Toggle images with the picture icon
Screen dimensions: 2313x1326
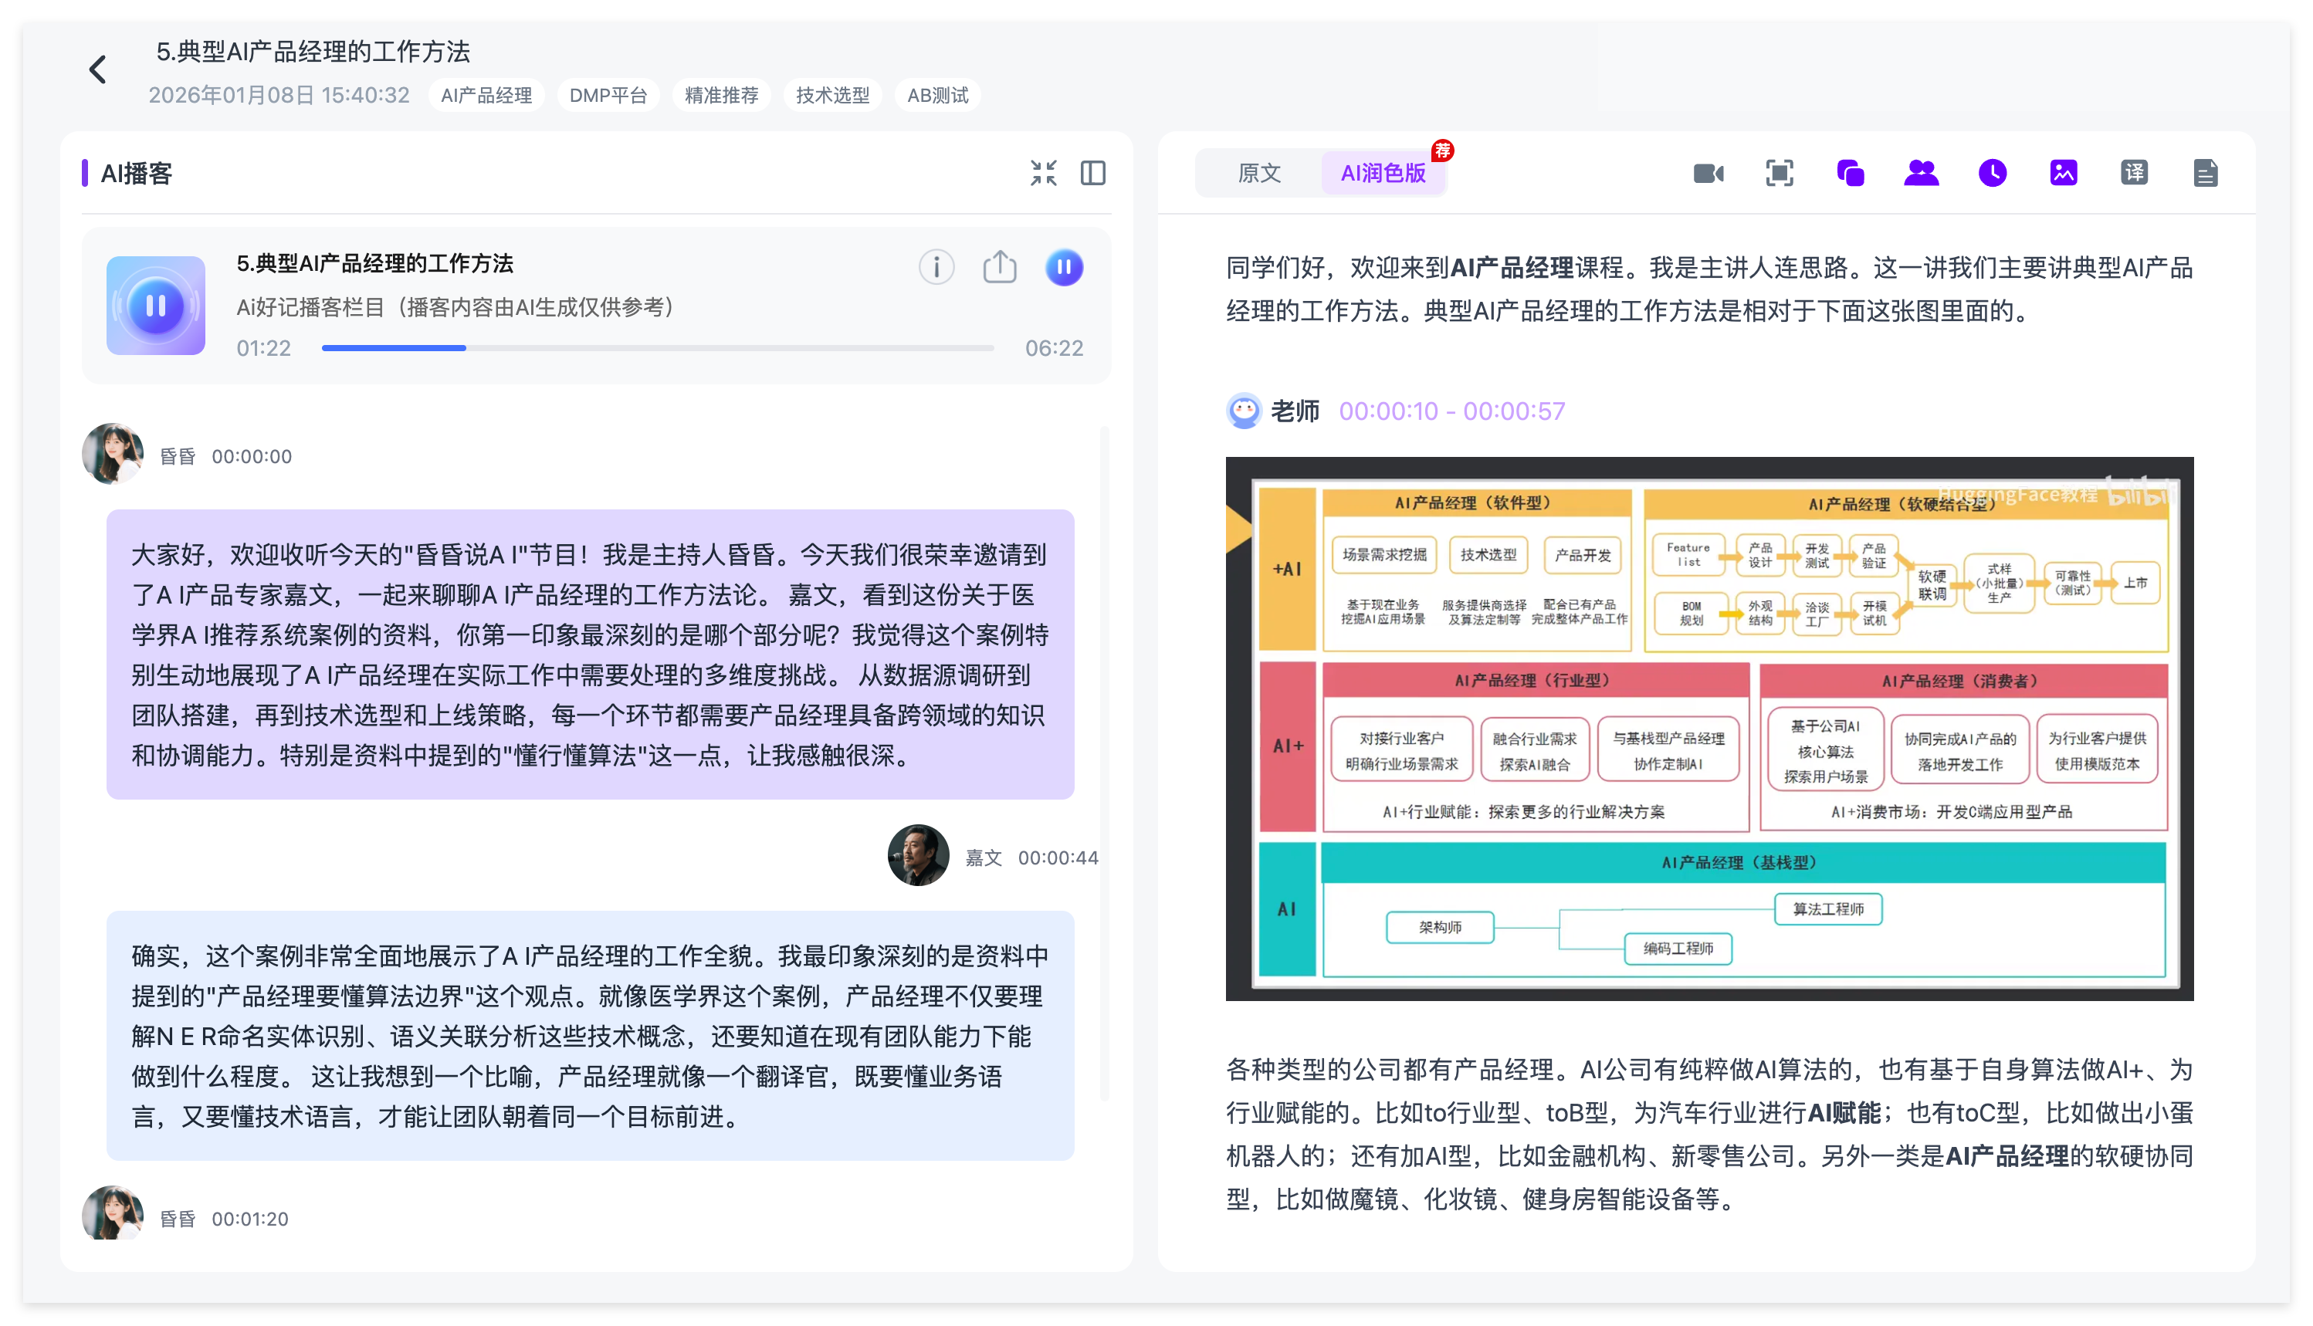coord(2063,173)
